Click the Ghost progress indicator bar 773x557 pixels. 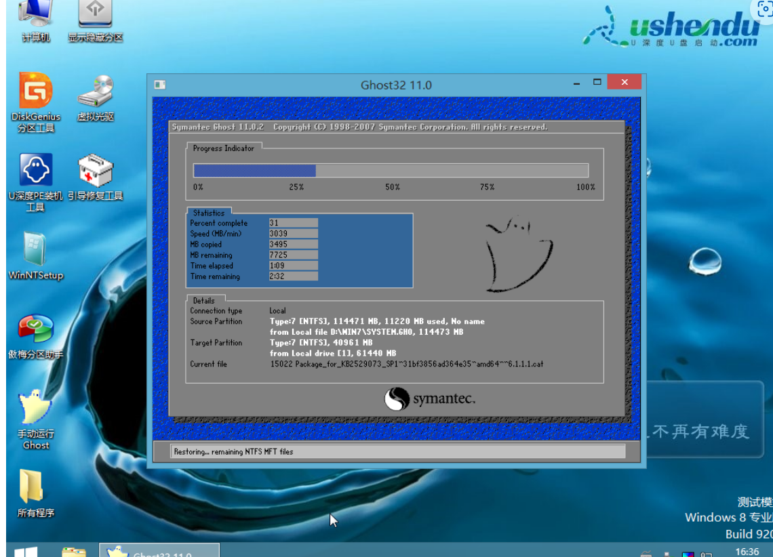click(391, 171)
